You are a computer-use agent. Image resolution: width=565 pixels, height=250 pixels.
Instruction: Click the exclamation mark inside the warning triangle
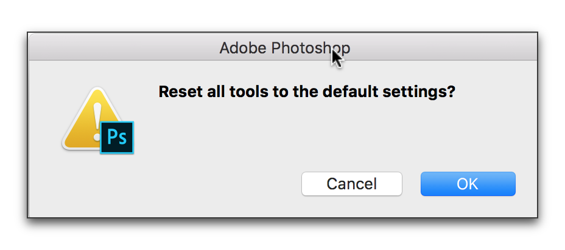pos(96,120)
